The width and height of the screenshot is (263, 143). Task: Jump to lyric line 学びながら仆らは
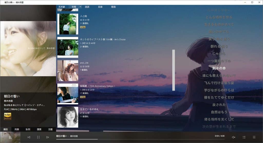coord(219,90)
